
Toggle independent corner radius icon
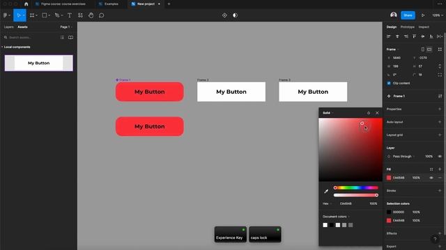pos(440,75)
